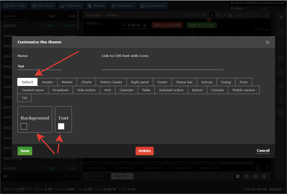The height and width of the screenshot is (194, 287).
Task: Click the Cancel link
Action: (263, 151)
